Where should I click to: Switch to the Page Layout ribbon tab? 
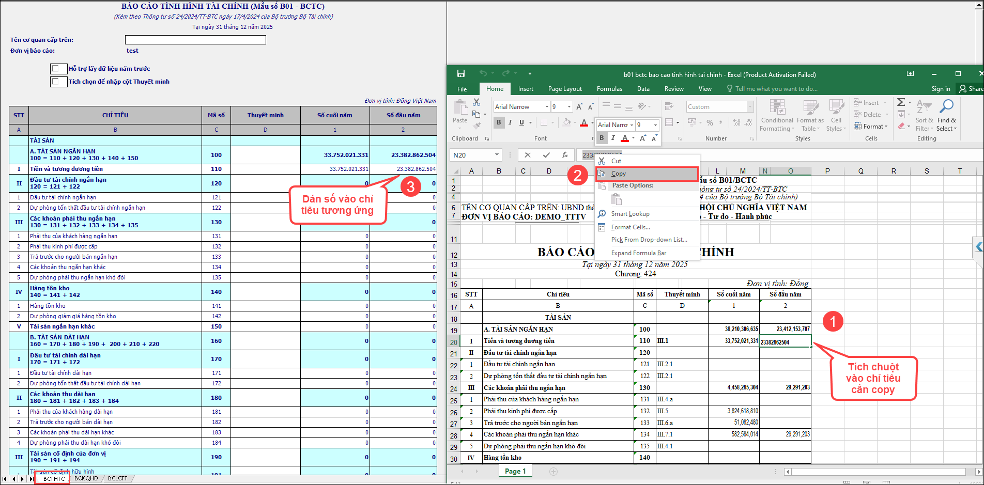[x=564, y=89]
